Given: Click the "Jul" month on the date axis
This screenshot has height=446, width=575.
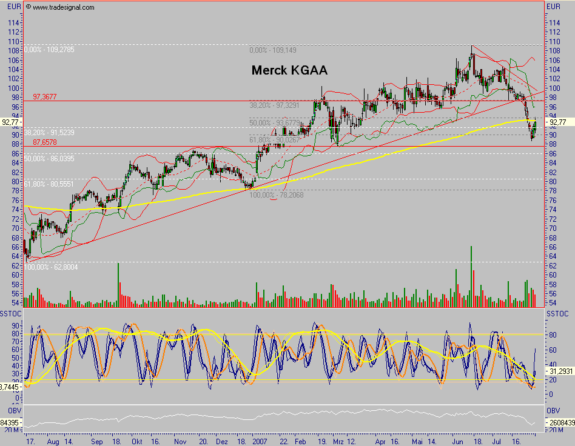Looking at the screenshot, I should coord(497,442).
